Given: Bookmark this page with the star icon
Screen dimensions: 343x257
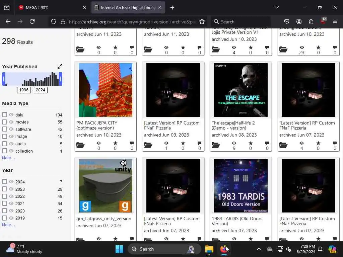Looking at the screenshot, I should (x=202, y=22).
